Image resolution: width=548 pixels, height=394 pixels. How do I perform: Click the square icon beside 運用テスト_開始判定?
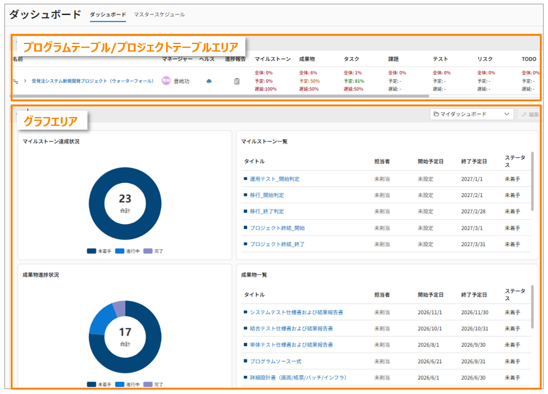[x=245, y=179]
